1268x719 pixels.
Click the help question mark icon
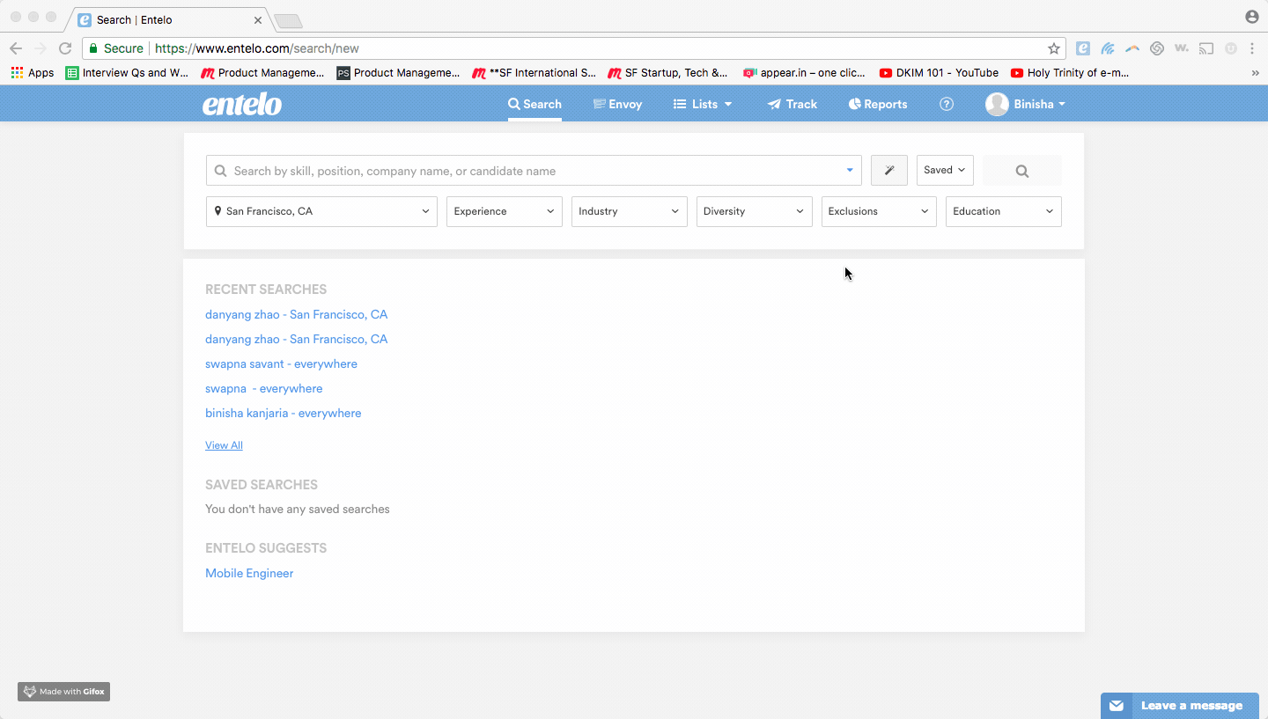947,104
